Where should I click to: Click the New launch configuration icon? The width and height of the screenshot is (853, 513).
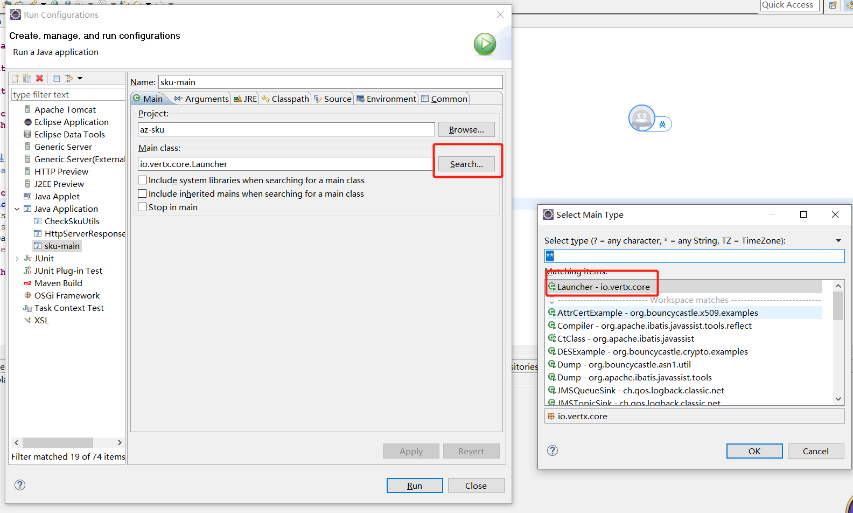point(15,78)
